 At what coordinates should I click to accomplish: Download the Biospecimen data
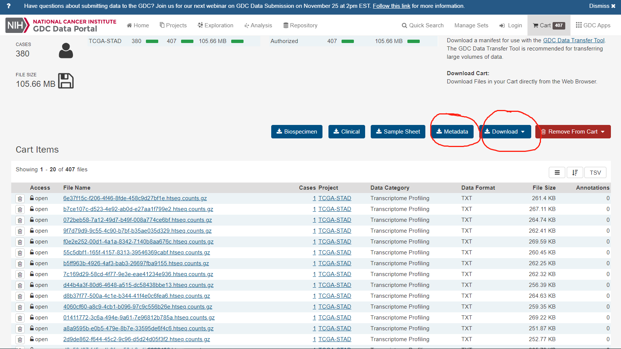(x=297, y=132)
